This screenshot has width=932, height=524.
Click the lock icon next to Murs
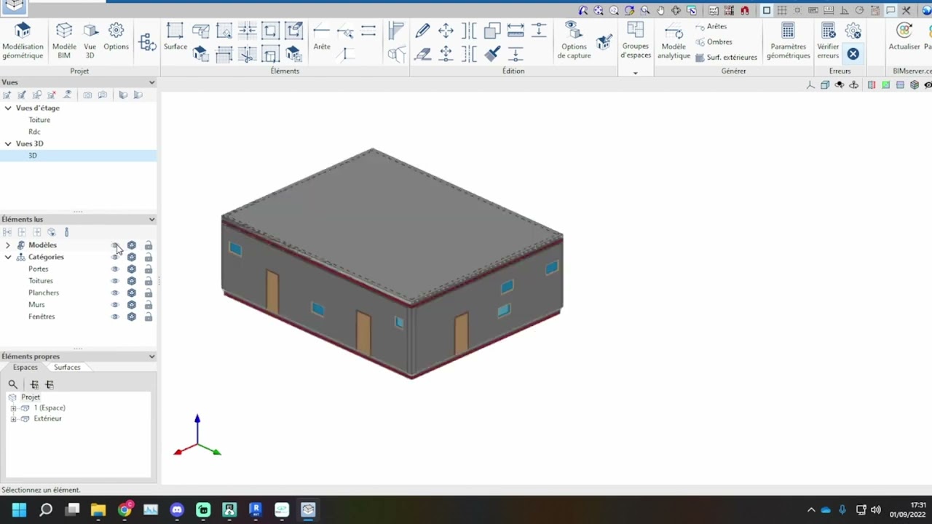148,304
